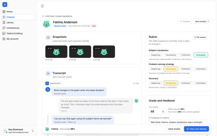Open the Q3 snapshot thumbnail
217x136 pixels.
click(x=104, y=52)
